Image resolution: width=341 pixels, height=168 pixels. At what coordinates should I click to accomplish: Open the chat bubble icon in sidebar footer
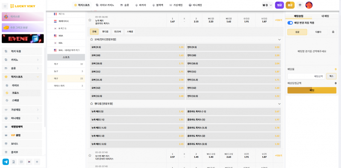coord(21,162)
